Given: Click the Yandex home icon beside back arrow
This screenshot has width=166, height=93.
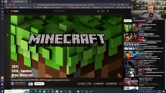Looking at the screenshot, I should [x=10, y=5].
